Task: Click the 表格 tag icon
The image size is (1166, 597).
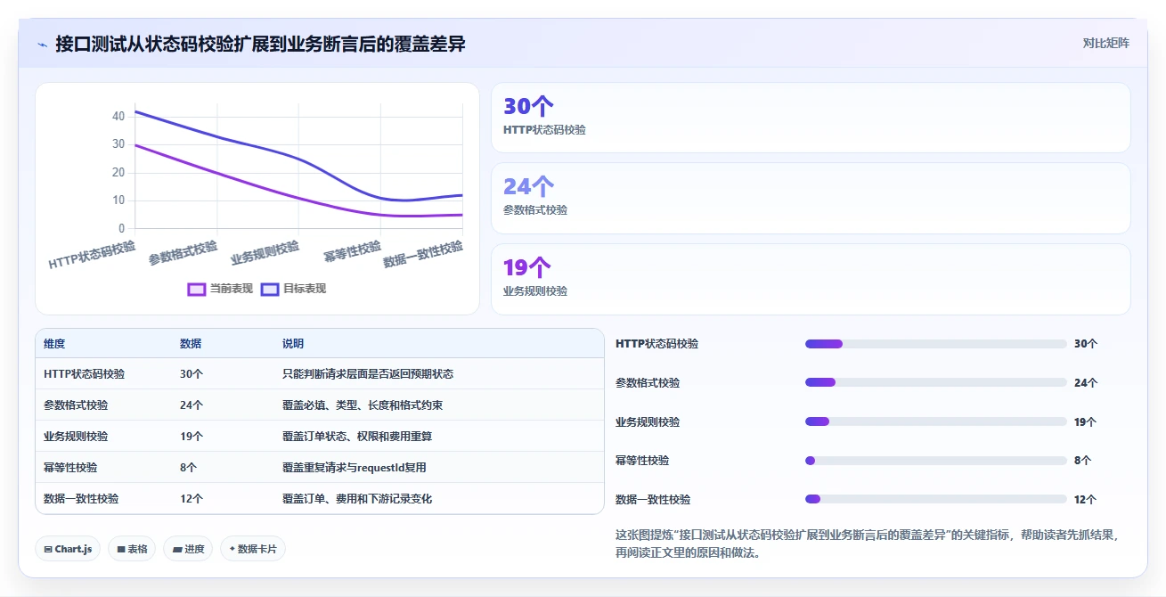Action: (x=121, y=550)
